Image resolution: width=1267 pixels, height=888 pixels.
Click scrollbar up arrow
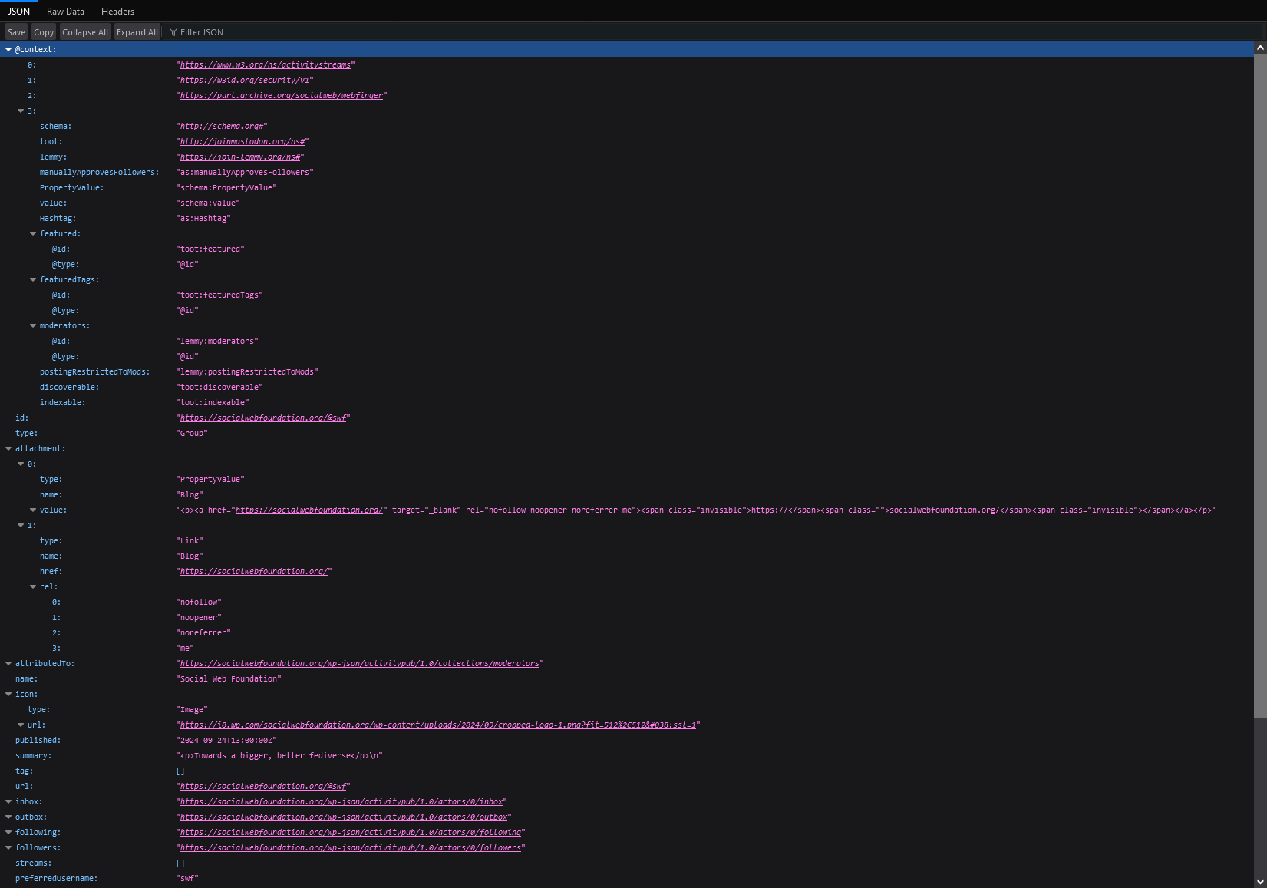tap(1260, 48)
